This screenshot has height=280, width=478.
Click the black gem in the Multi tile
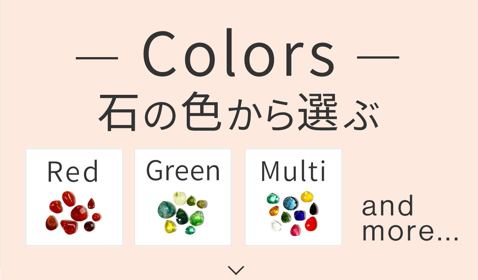(314, 208)
